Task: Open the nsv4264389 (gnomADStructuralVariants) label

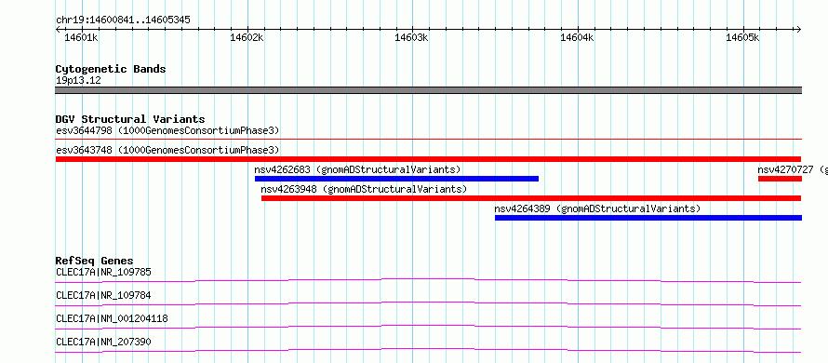Action: 597,208
